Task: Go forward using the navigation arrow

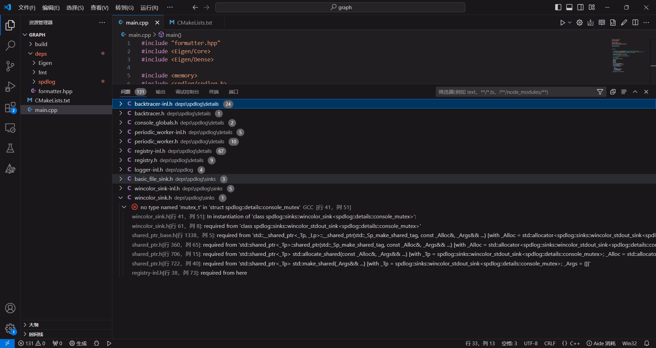Action: click(206, 7)
